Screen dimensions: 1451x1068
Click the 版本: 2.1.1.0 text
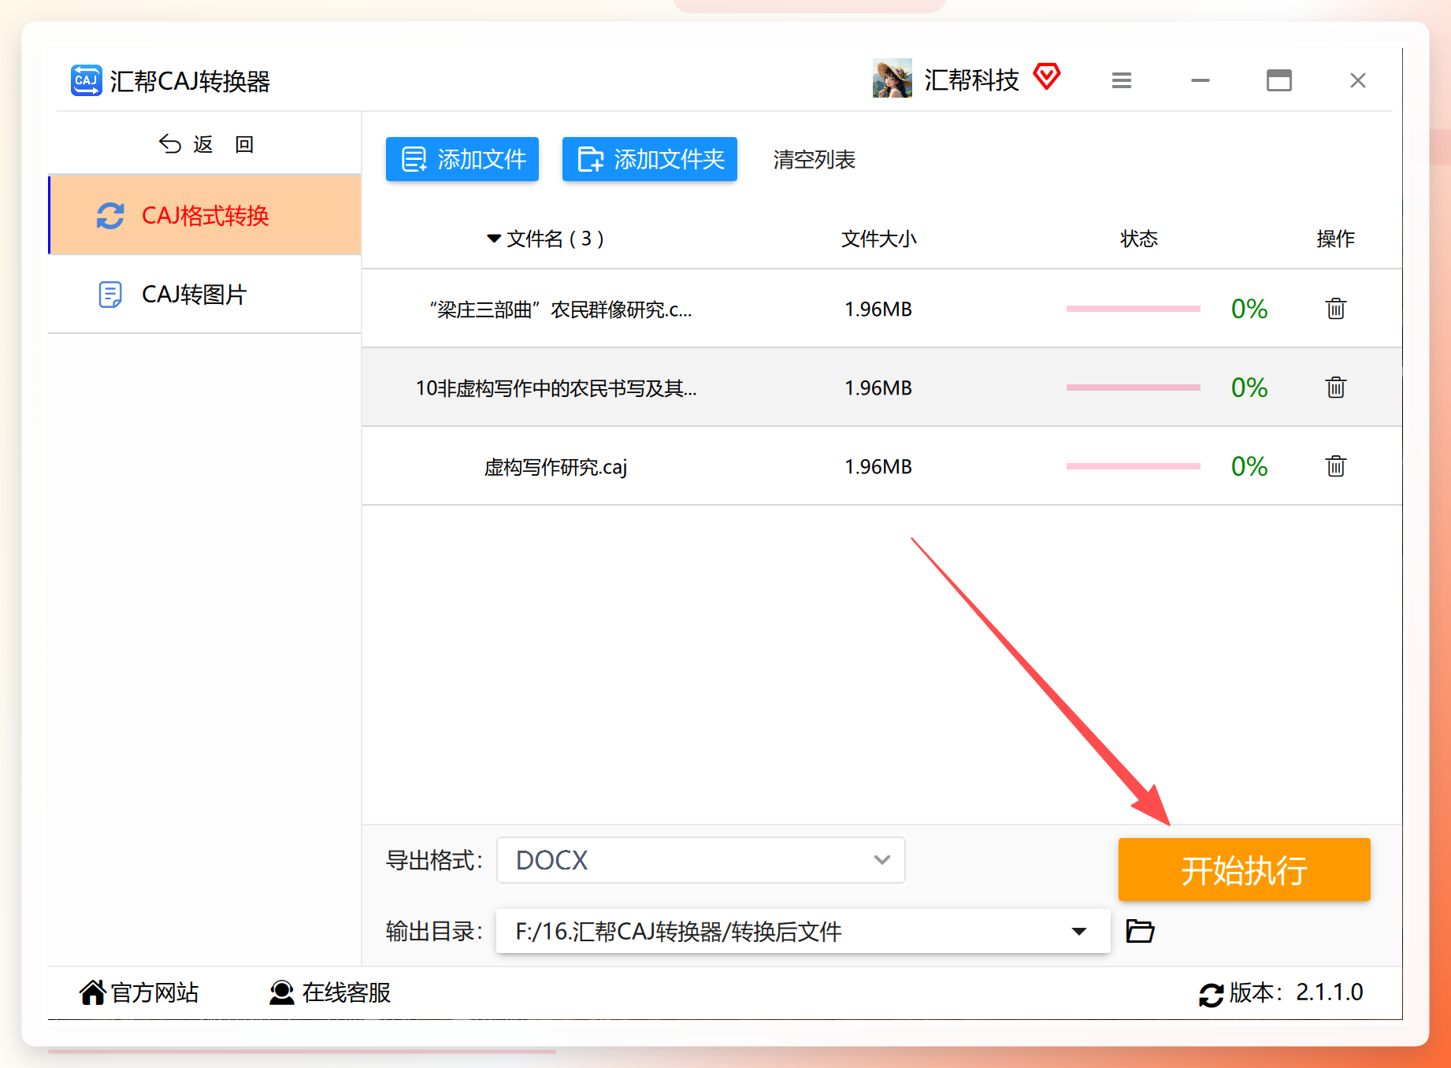pos(1297,992)
